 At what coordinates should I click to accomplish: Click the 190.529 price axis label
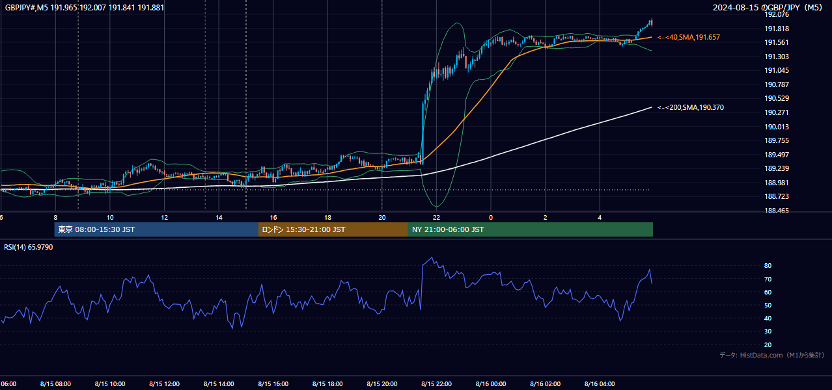(776, 98)
